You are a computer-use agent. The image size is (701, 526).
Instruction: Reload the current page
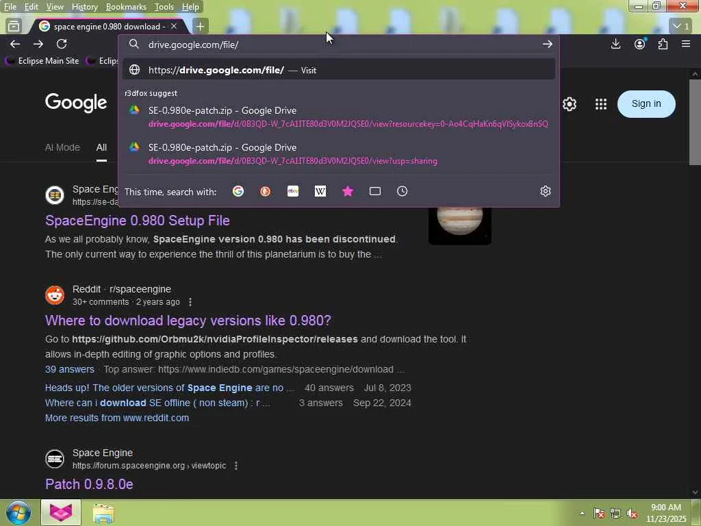(62, 44)
